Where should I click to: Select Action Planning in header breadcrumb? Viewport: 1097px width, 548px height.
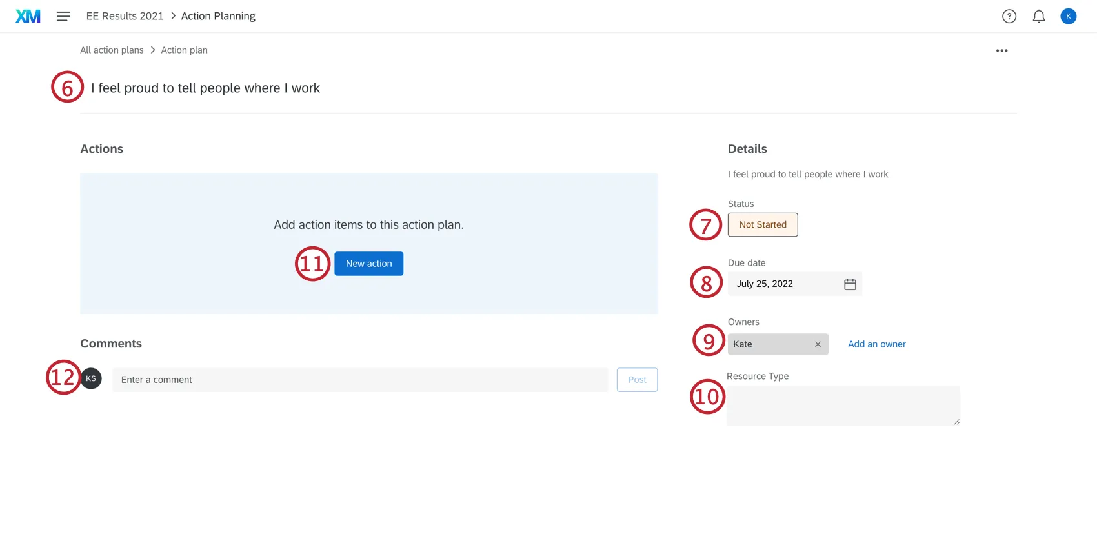[218, 16]
